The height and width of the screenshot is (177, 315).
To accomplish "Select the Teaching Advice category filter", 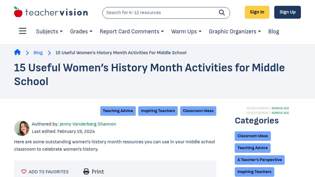I will (252, 148).
